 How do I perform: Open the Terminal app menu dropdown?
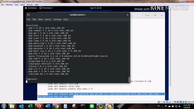tap(46, 8)
